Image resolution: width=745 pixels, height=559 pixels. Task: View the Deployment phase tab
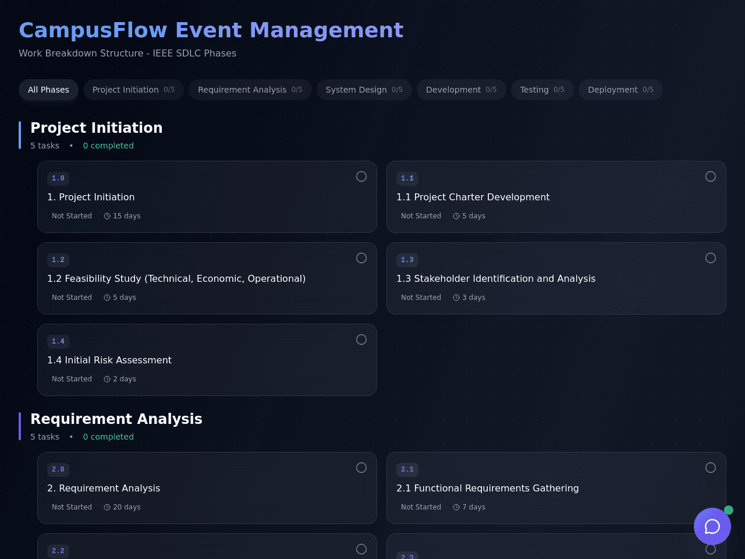click(620, 90)
